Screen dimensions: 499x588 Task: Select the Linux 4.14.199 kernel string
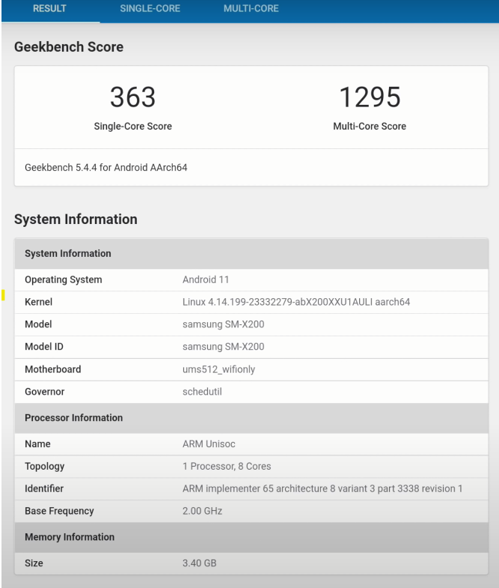click(296, 302)
